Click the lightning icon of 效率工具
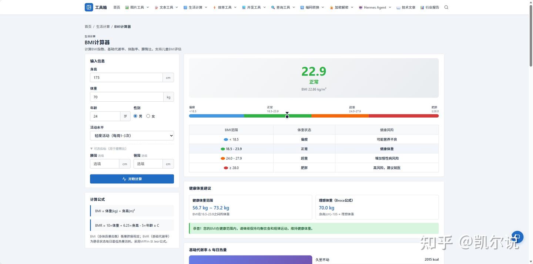This screenshot has height=264, width=533. tap(214, 7)
